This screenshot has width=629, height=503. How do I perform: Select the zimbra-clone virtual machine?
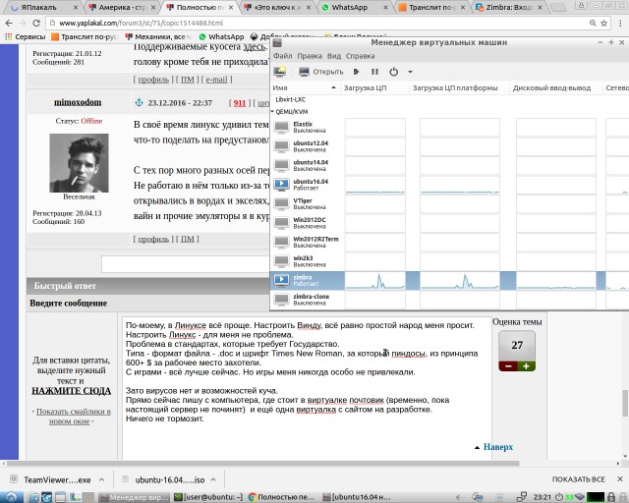pos(308,300)
